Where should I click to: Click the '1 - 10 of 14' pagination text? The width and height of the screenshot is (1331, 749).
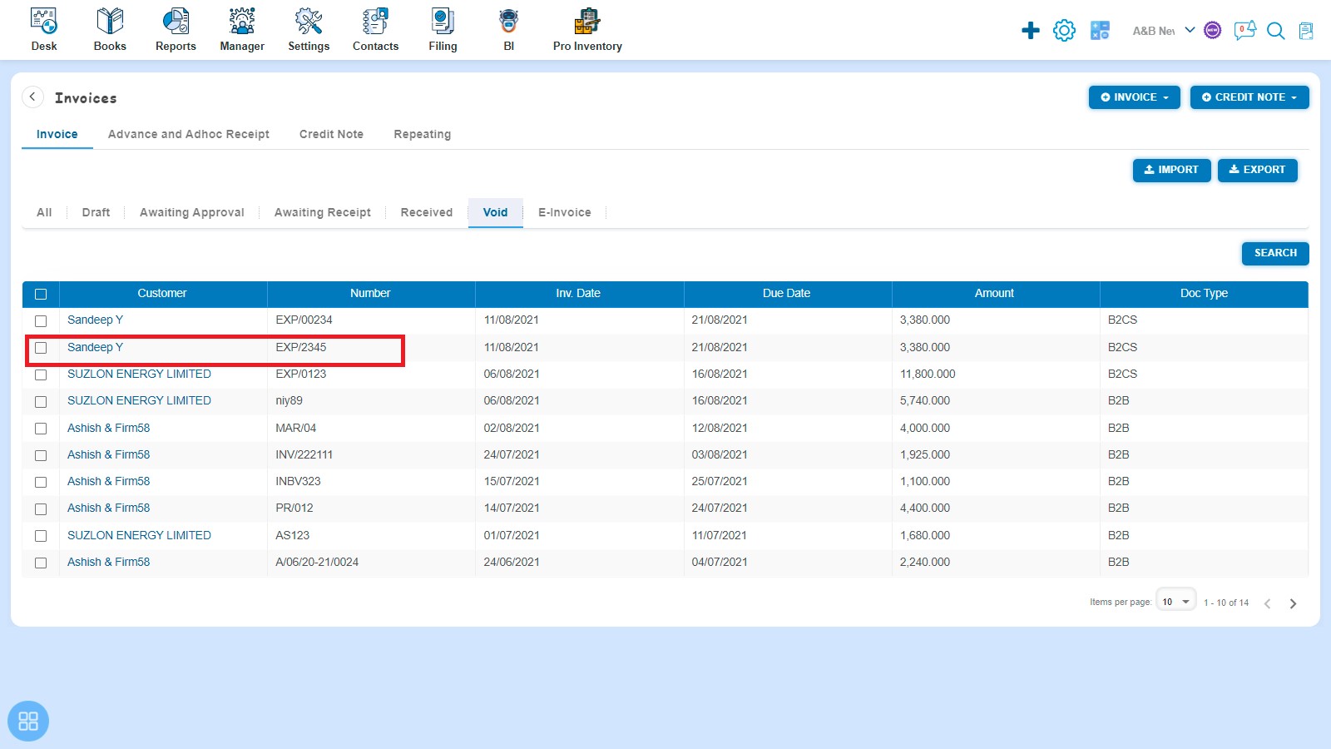(x=1226, y=603)
